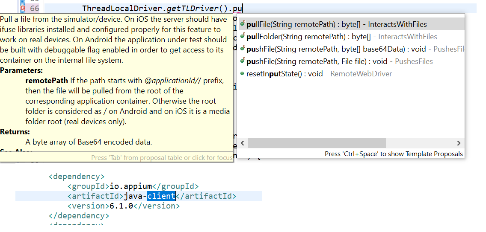Click the closing dependency tag
The image size is (486, 232).
(79, 215)
